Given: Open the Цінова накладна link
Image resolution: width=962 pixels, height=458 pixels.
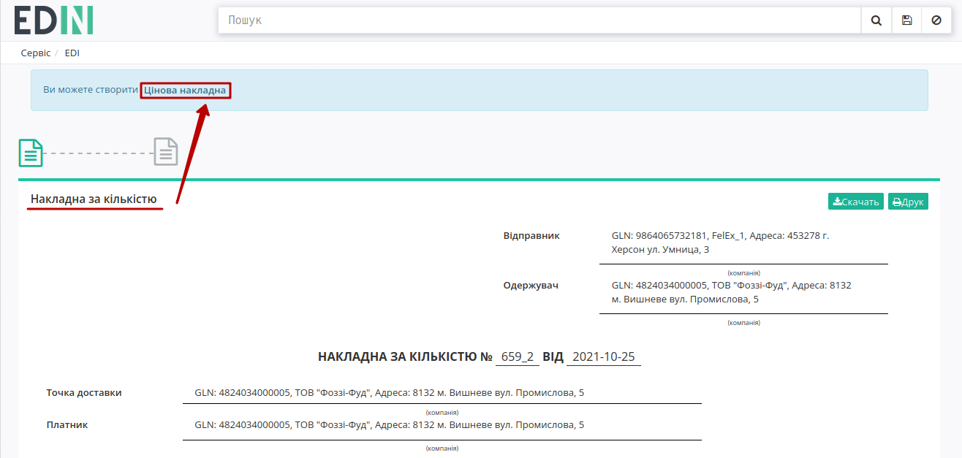Looking at the screenshot, I should coord(185,90).
